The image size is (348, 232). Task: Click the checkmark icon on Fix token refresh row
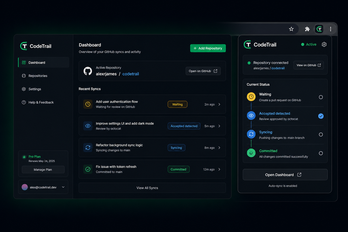coord(88,169)
